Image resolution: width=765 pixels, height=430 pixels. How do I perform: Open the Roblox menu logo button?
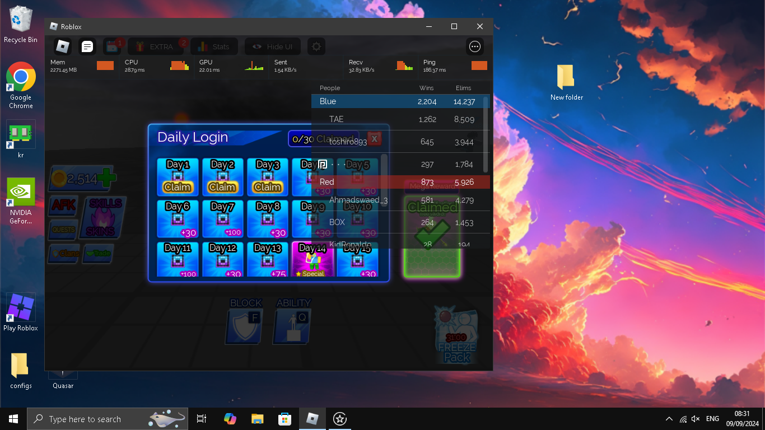pos(63,46)
